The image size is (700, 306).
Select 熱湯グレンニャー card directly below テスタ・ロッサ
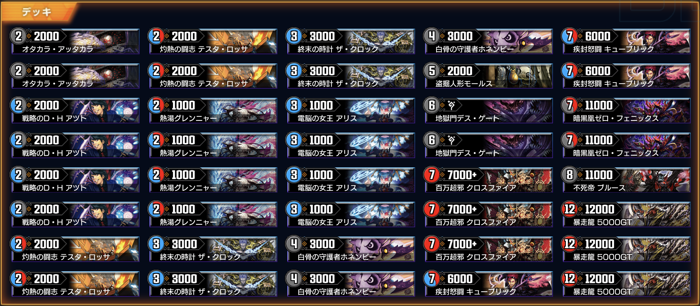pyautogui.click(x=213, y=111)
